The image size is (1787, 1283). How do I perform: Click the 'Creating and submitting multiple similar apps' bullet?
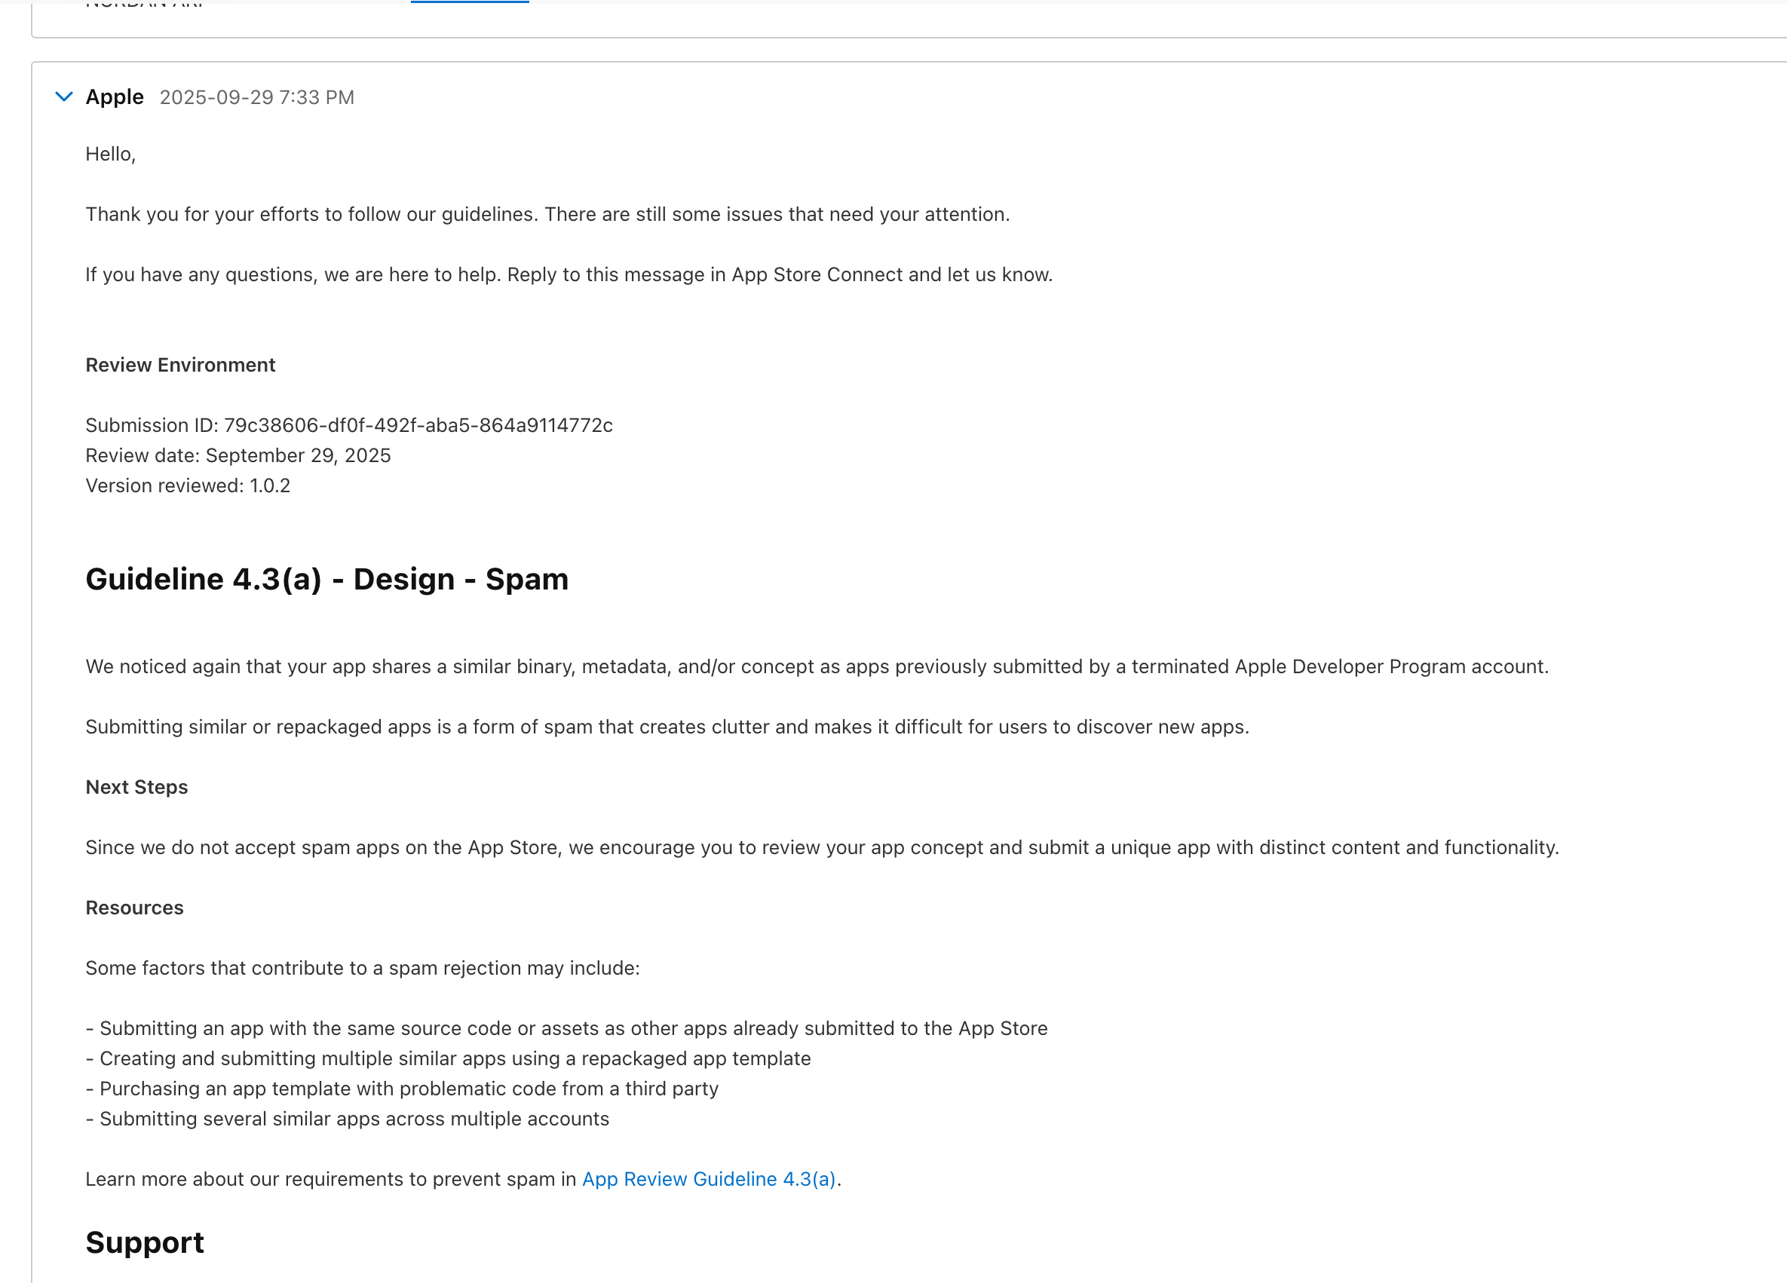tap(449, 1058)
